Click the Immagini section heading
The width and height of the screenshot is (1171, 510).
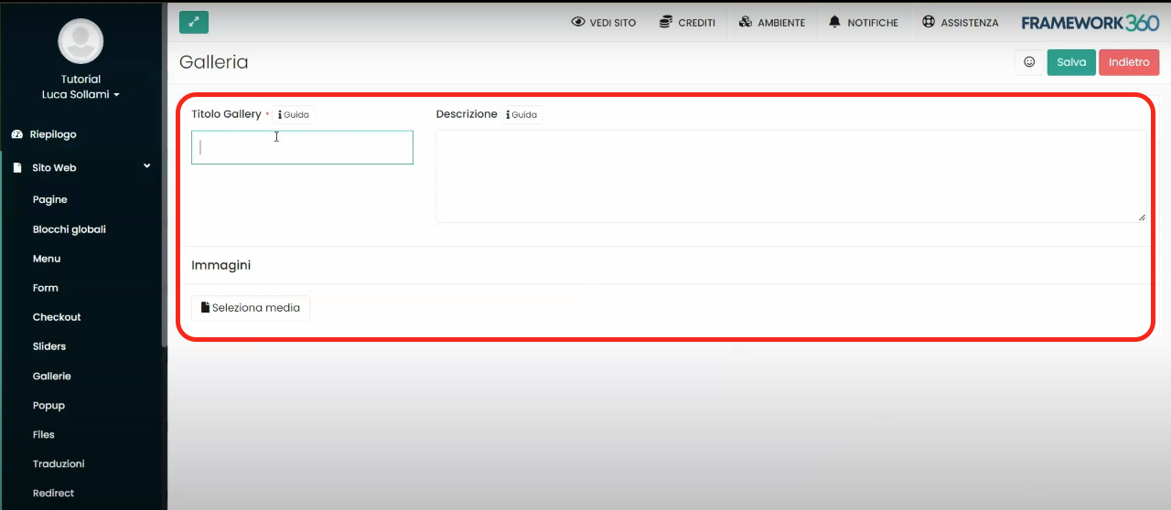(221, 265)
